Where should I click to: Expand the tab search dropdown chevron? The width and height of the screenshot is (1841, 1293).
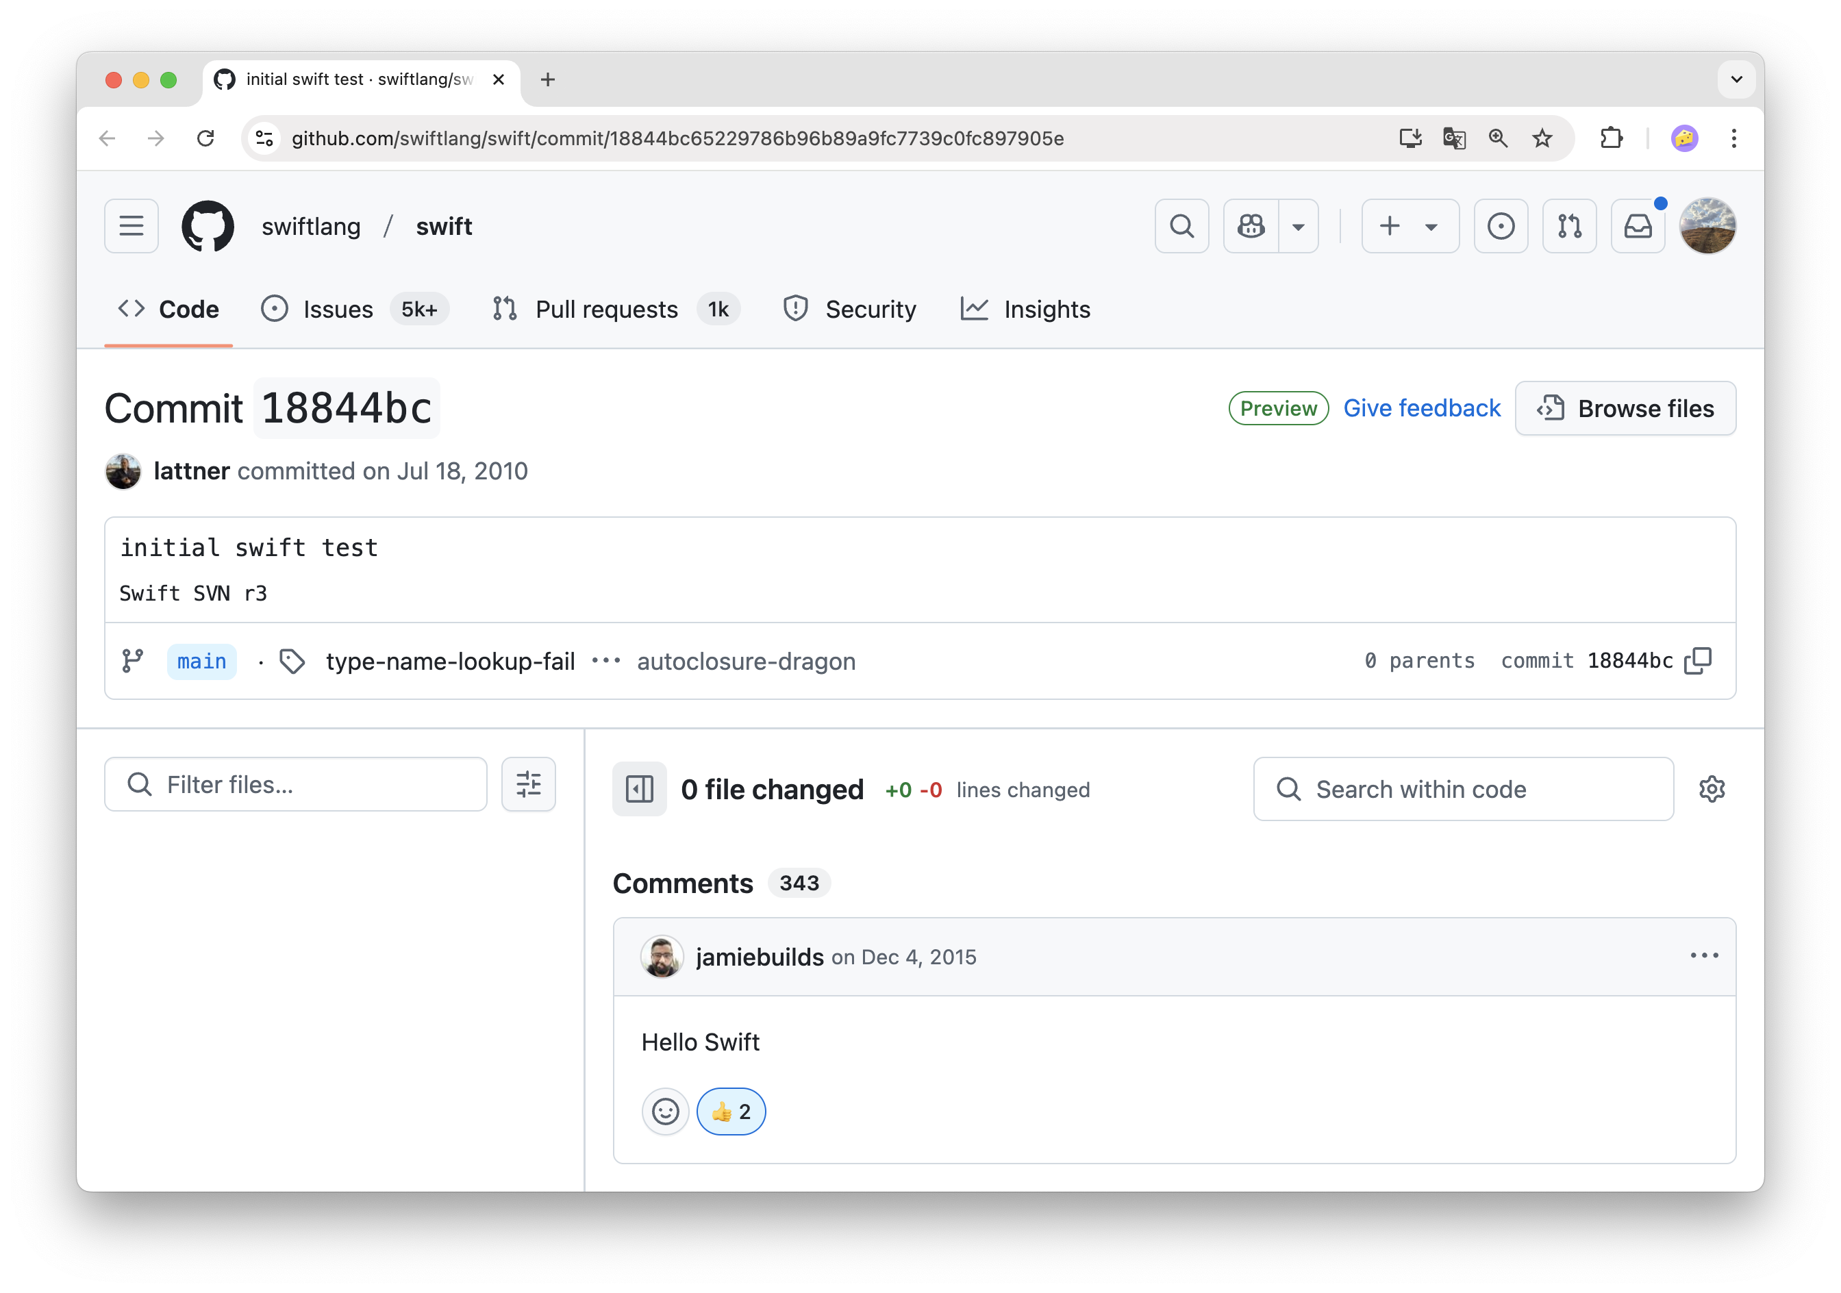click(x=1737, y=79)
